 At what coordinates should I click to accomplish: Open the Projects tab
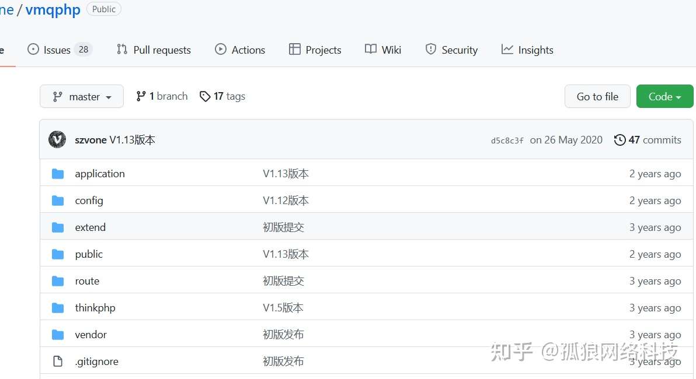(x=315, y=50)
